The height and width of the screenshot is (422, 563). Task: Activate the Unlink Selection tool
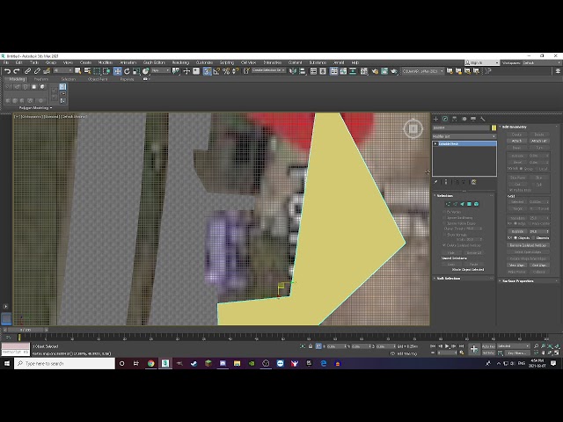[37, 71]
